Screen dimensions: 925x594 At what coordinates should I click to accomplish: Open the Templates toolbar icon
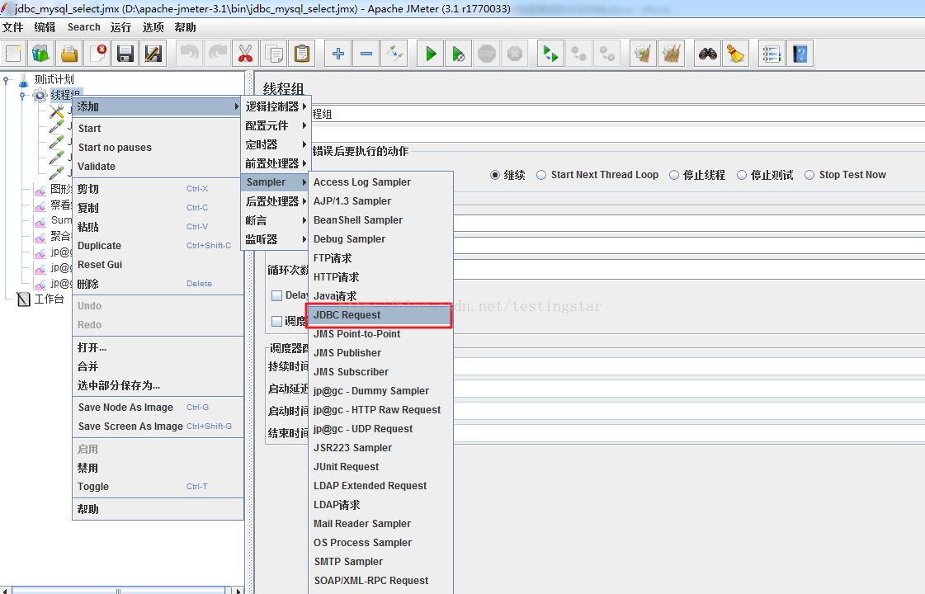tap(40, 54)
